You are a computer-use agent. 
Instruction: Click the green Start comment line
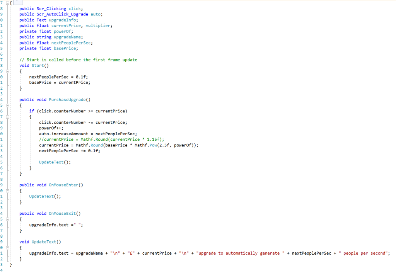point(78,60)
